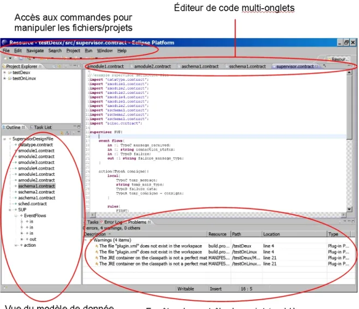The height and width of the screenshot is (309, 359).
Task: Collapse the Warnings (4 items) group
Action: point(86,240)
